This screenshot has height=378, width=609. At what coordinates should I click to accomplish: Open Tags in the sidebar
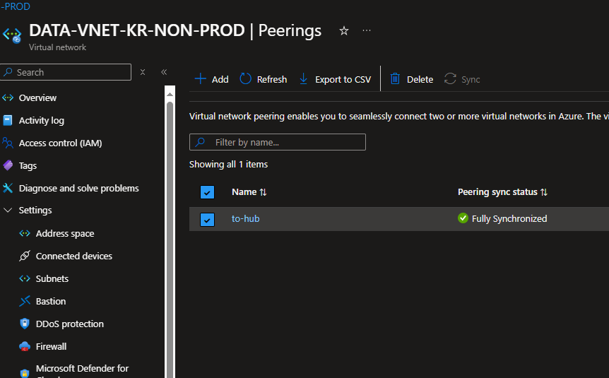(28, 165)
